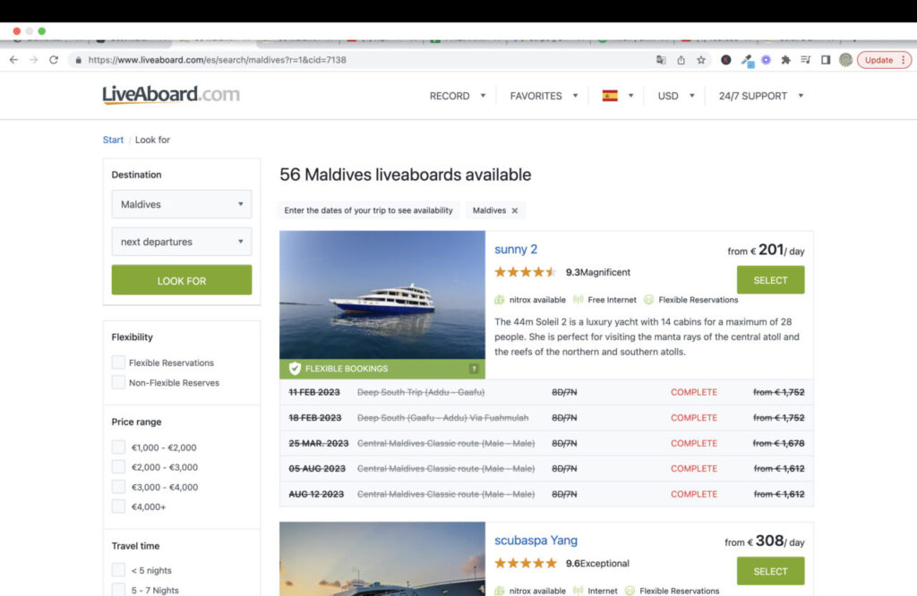
Task: Bookmark this page with the star
Action: pyautogui.click(x=701, y=60)
